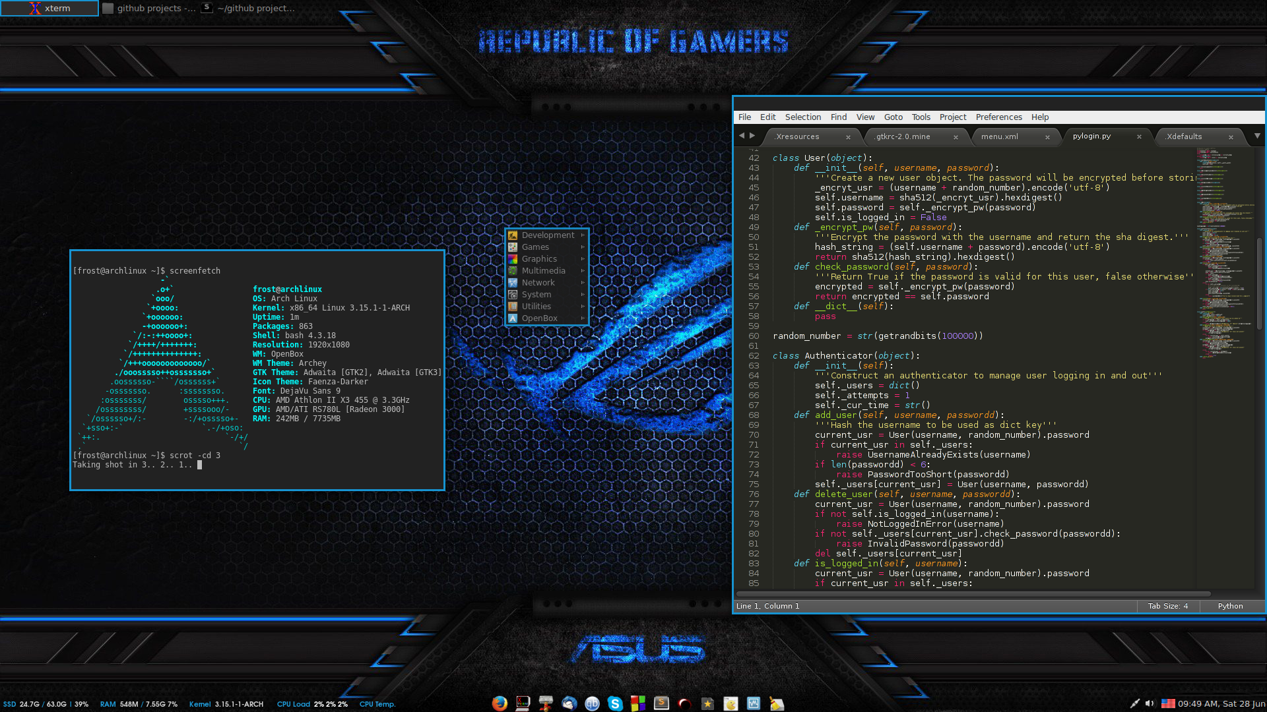Click the editor minimap code overview
Viewport: 1267px width, 712px height.
tap(1224, 254)
